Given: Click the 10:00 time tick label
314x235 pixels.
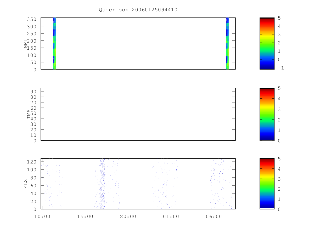Looking at the screenshot, I should 42,216.
